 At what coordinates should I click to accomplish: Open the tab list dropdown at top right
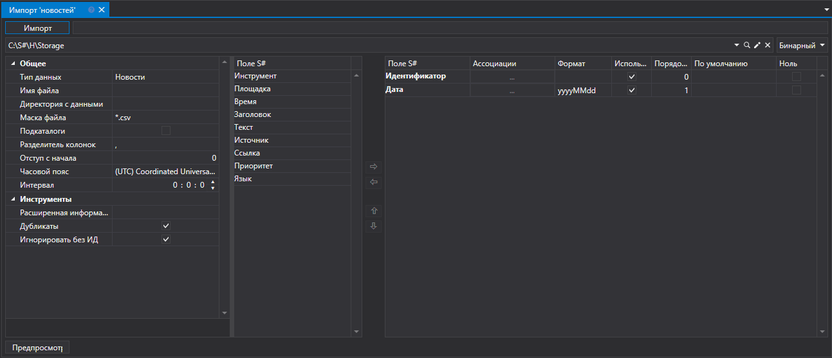pos(826,10)
